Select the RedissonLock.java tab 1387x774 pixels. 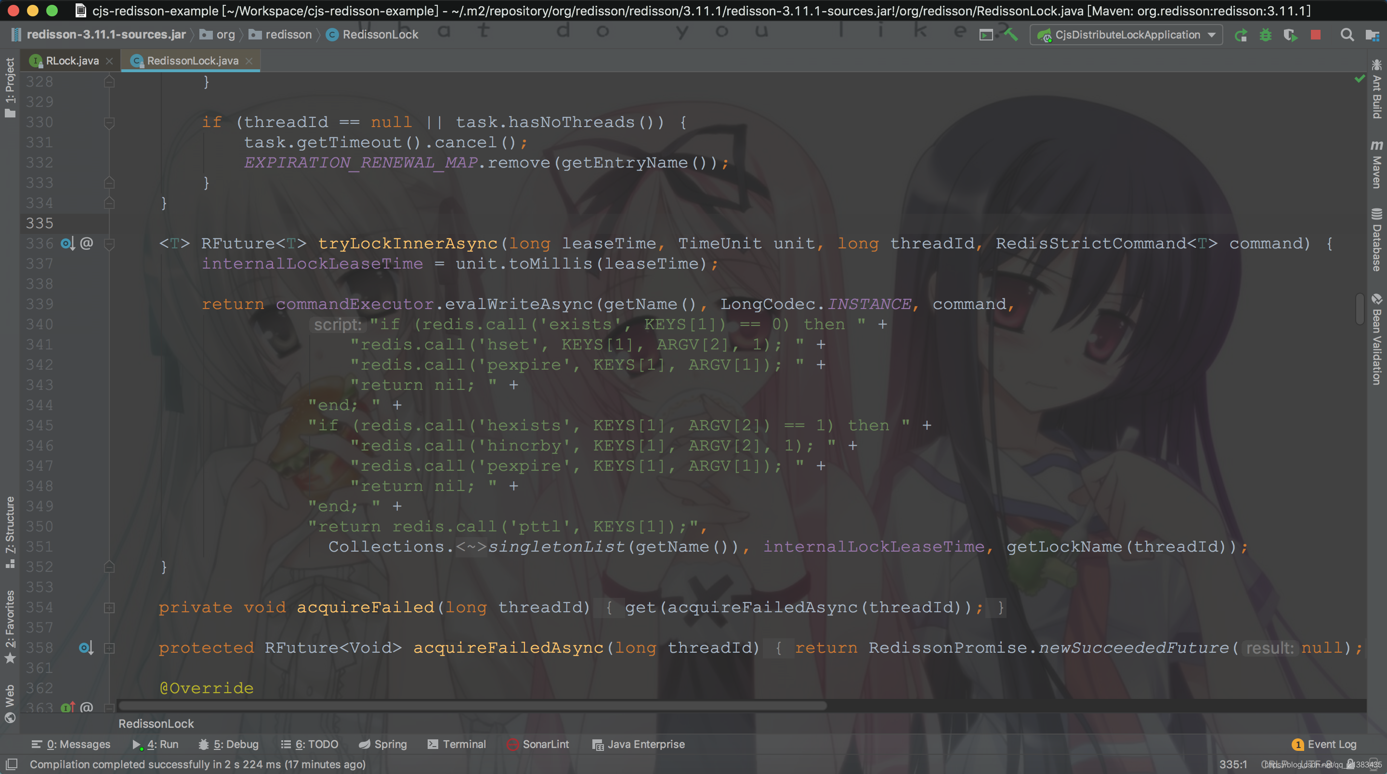190,60
